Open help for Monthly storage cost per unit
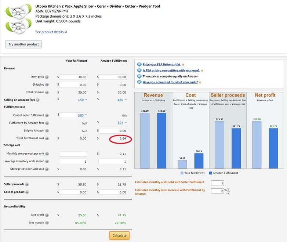287x242 pixels. (x=47, y=154)
